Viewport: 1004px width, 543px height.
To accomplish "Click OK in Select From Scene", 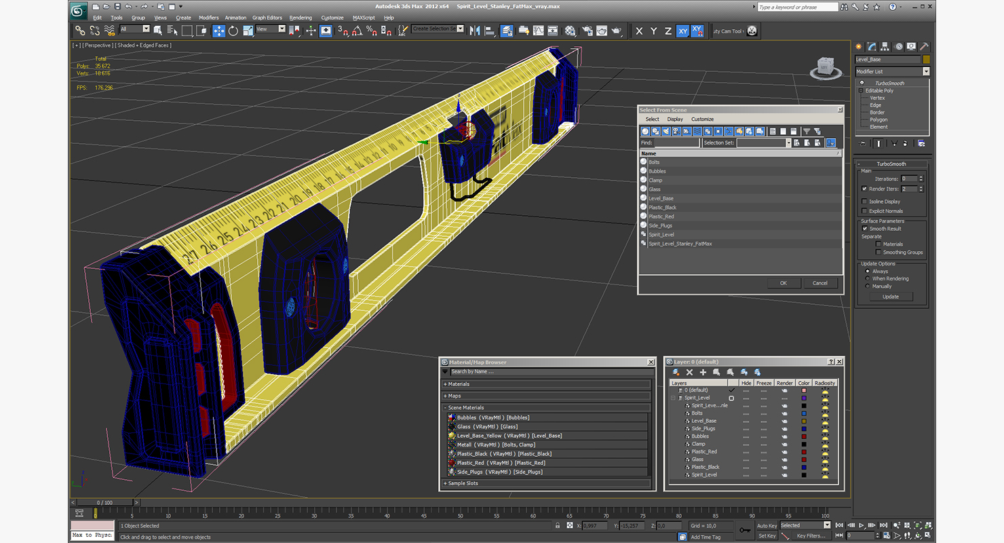I will click(784, 283).
